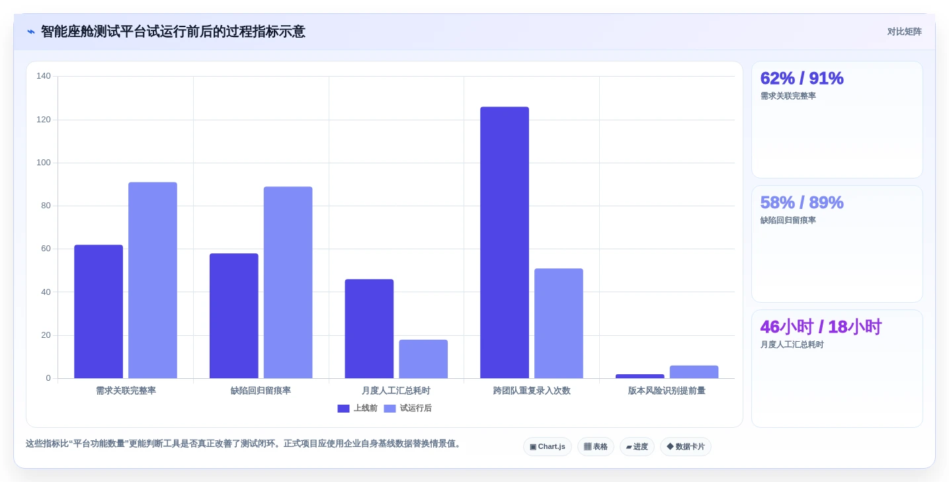
Task: Click the lightning icon beside the title
Action: tap(30, 32)
